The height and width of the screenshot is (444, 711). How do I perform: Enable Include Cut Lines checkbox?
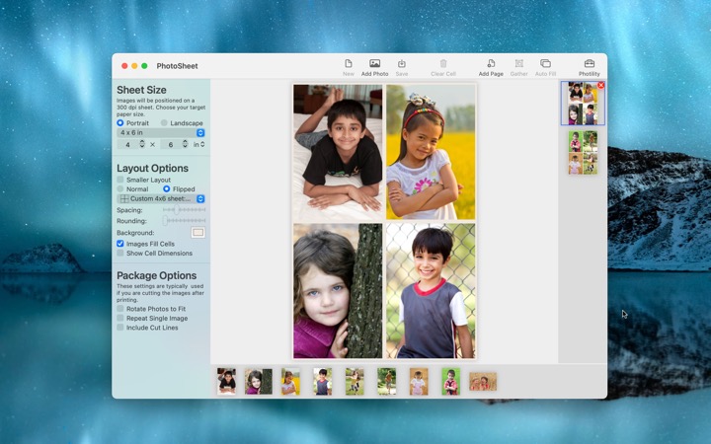coord(120,328)
